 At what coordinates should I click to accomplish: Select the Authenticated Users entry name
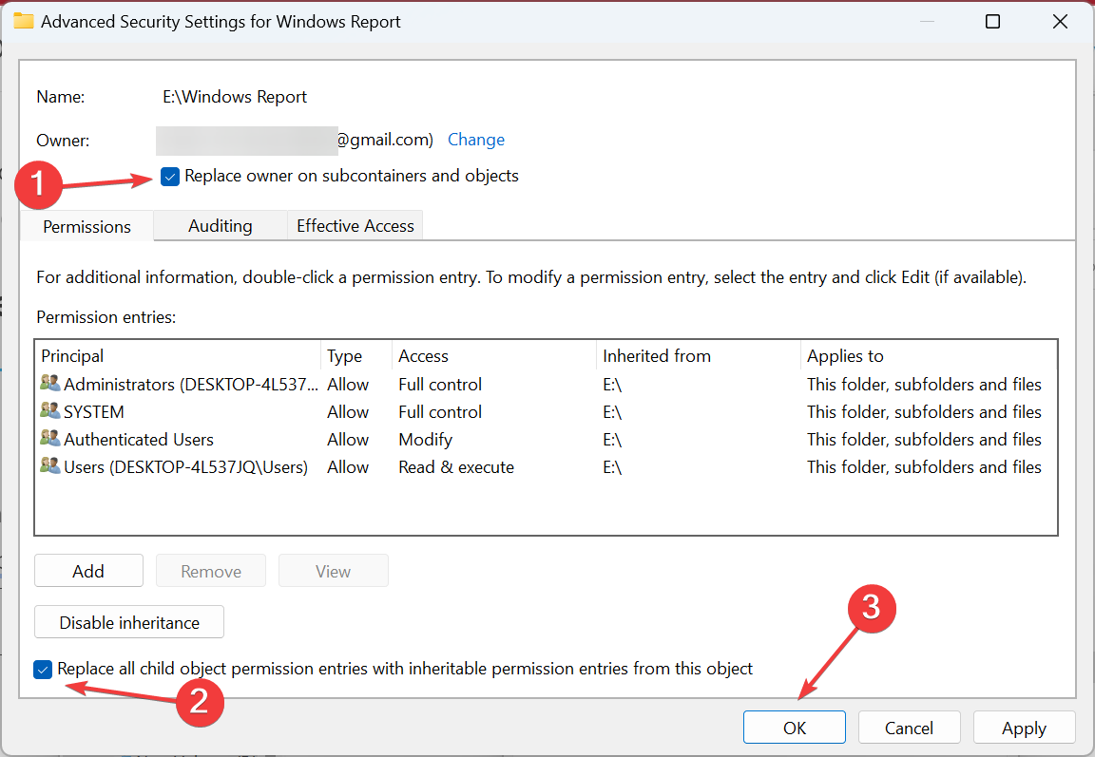[x=138, y=440]
